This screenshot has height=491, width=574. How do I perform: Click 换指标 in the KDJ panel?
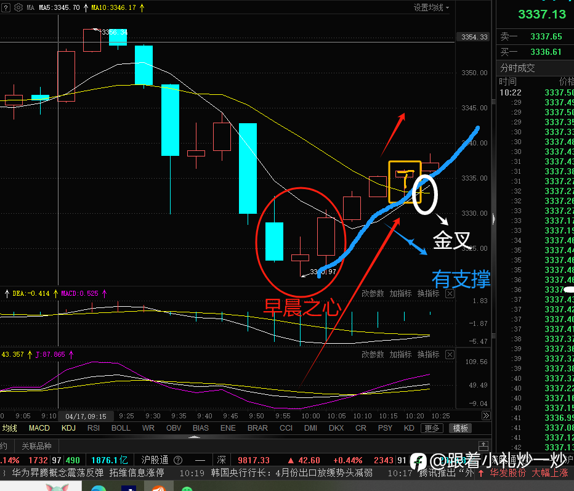(x=428, y=354)
